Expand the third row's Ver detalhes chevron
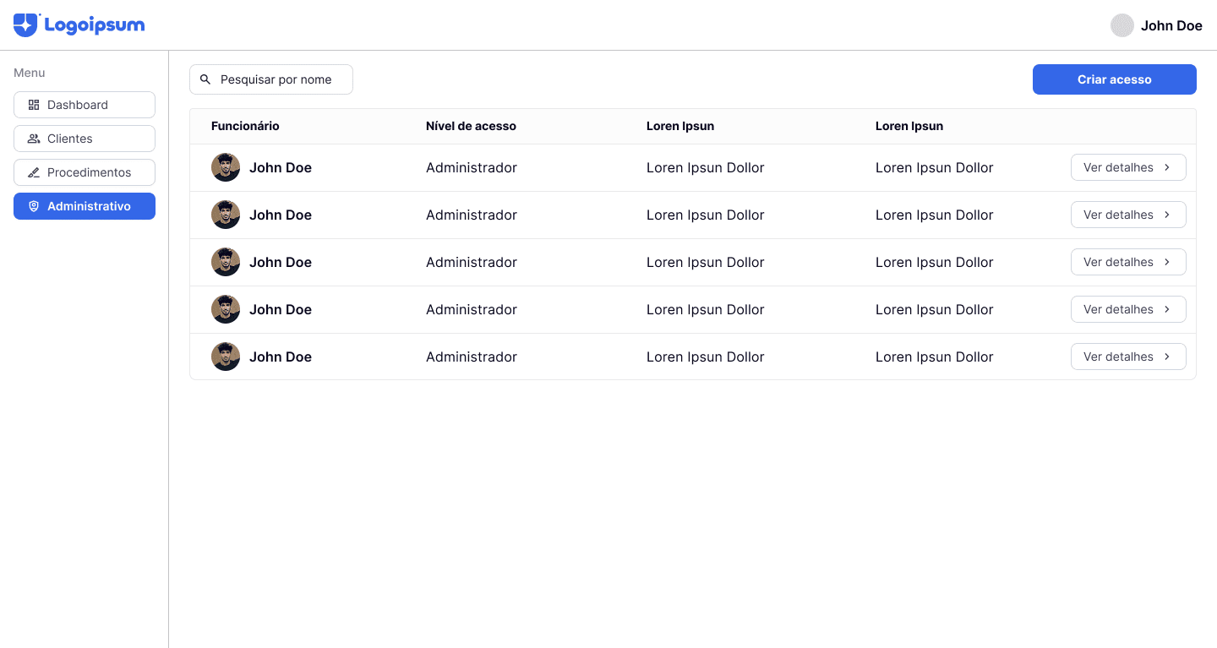This screenshot has height=648, width=1217. click(x=1167, y=262)
